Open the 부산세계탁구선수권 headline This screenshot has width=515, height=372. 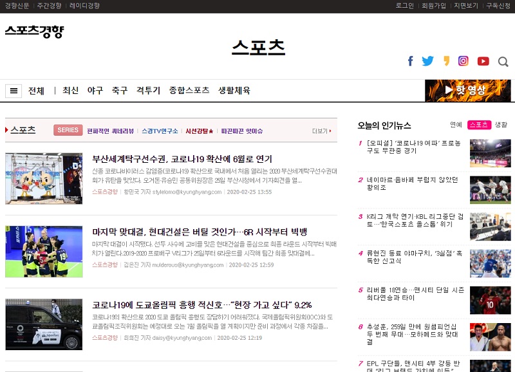(182, 159)
